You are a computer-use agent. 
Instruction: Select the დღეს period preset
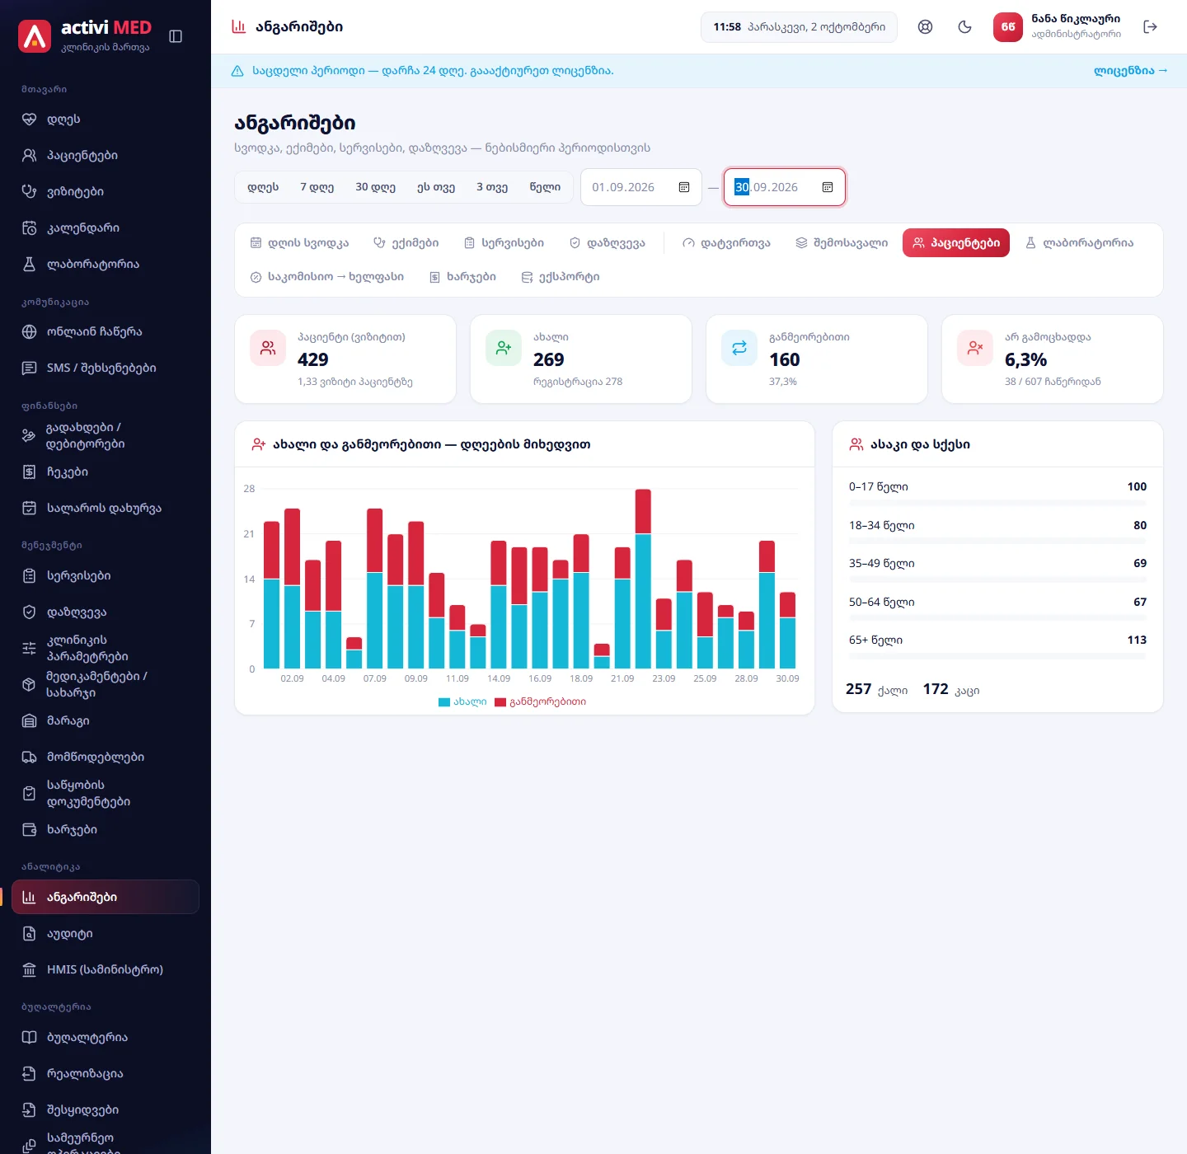click(x=263, y=187)
